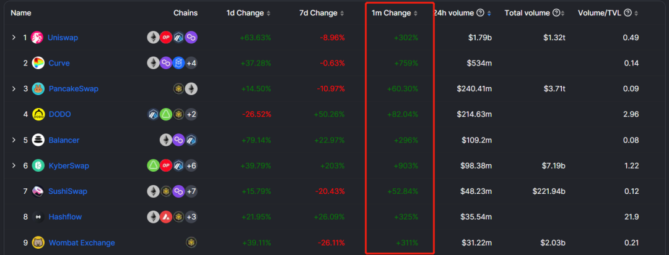
Task: Click the KyberSwap green logo icon
Action: [38, 165]
